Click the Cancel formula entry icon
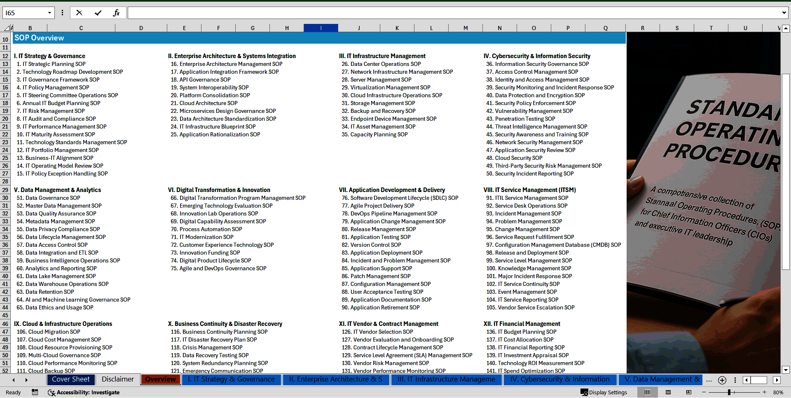 (79, 13)
